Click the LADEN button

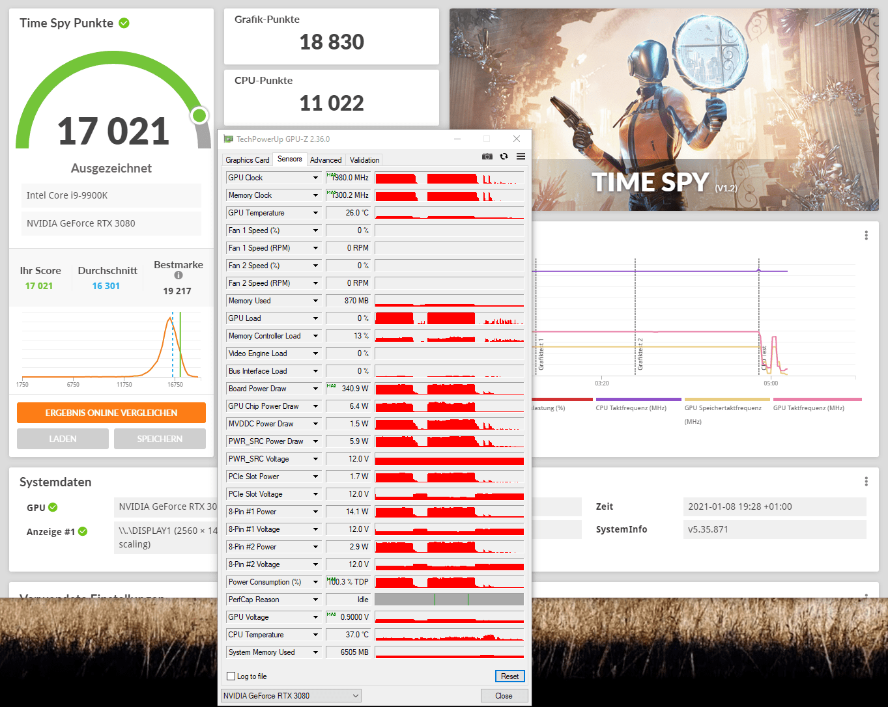63,439
